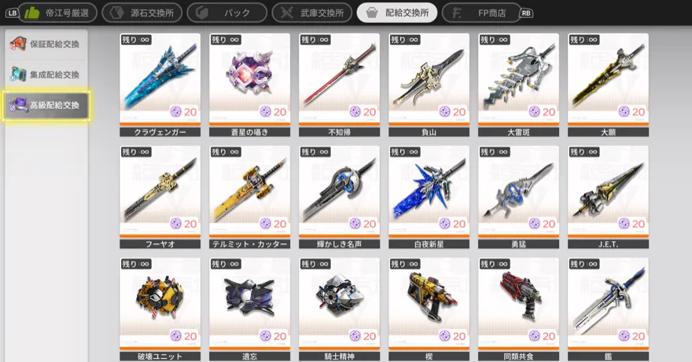692x362 pixels.
Task: Click the purple currency icon on 負山
Action: 444,112
